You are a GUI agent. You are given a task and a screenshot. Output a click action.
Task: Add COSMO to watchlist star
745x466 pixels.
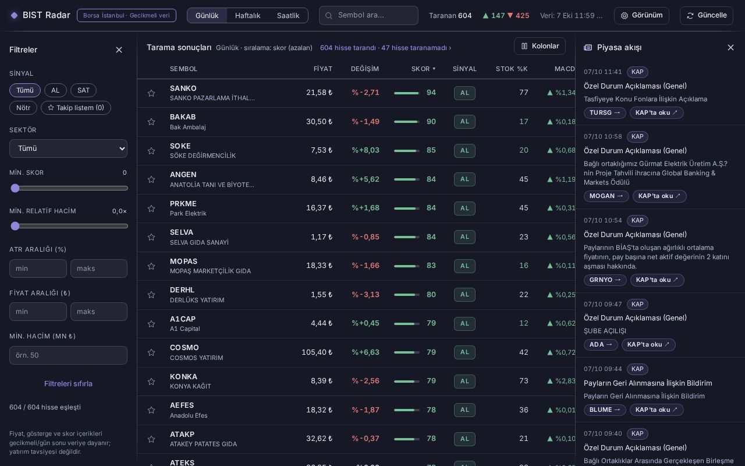click(151, 352)
